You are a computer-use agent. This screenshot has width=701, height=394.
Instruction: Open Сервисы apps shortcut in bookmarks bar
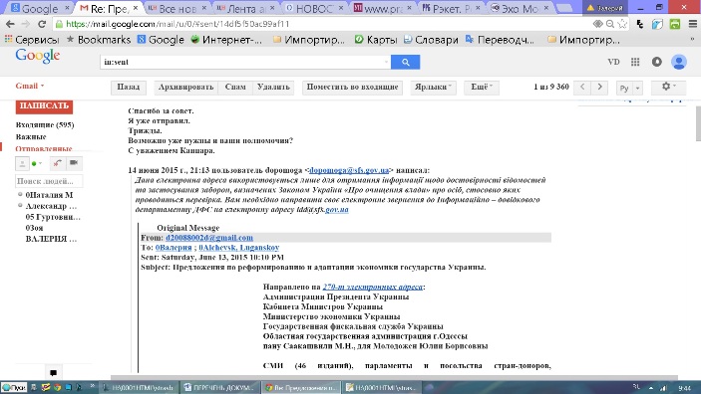tap(31, 40)
